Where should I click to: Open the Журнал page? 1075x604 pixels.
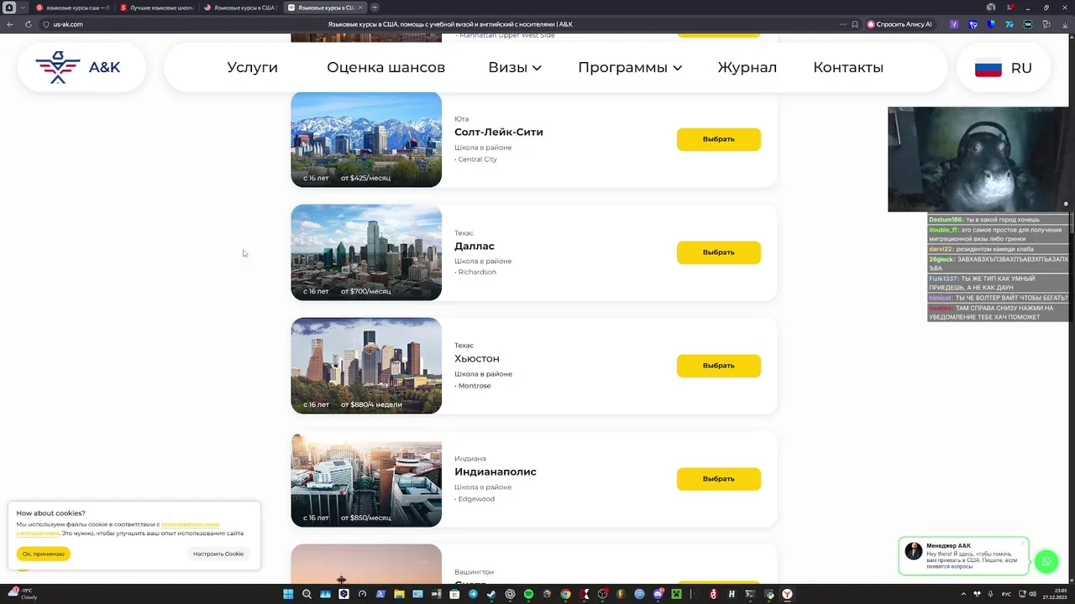747,67
